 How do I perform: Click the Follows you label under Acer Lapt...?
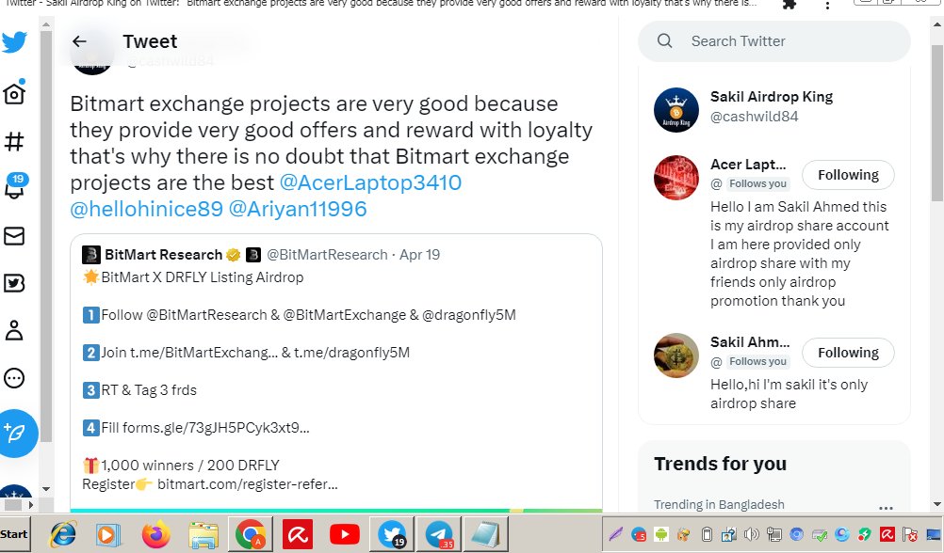tap(757, 183)
